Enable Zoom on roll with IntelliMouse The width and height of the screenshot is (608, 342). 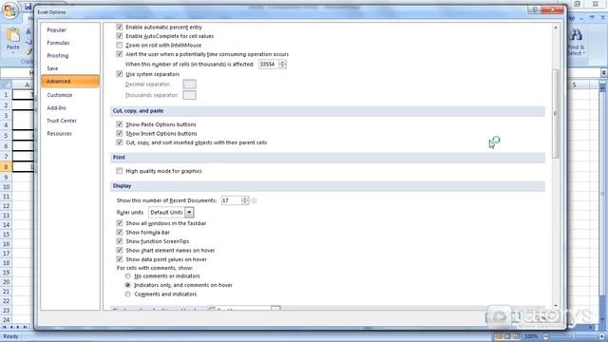click(x=120, y=45)
